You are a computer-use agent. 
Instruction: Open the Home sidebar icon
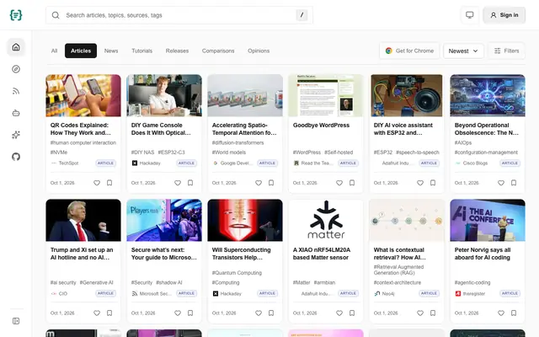pos(16,47)
